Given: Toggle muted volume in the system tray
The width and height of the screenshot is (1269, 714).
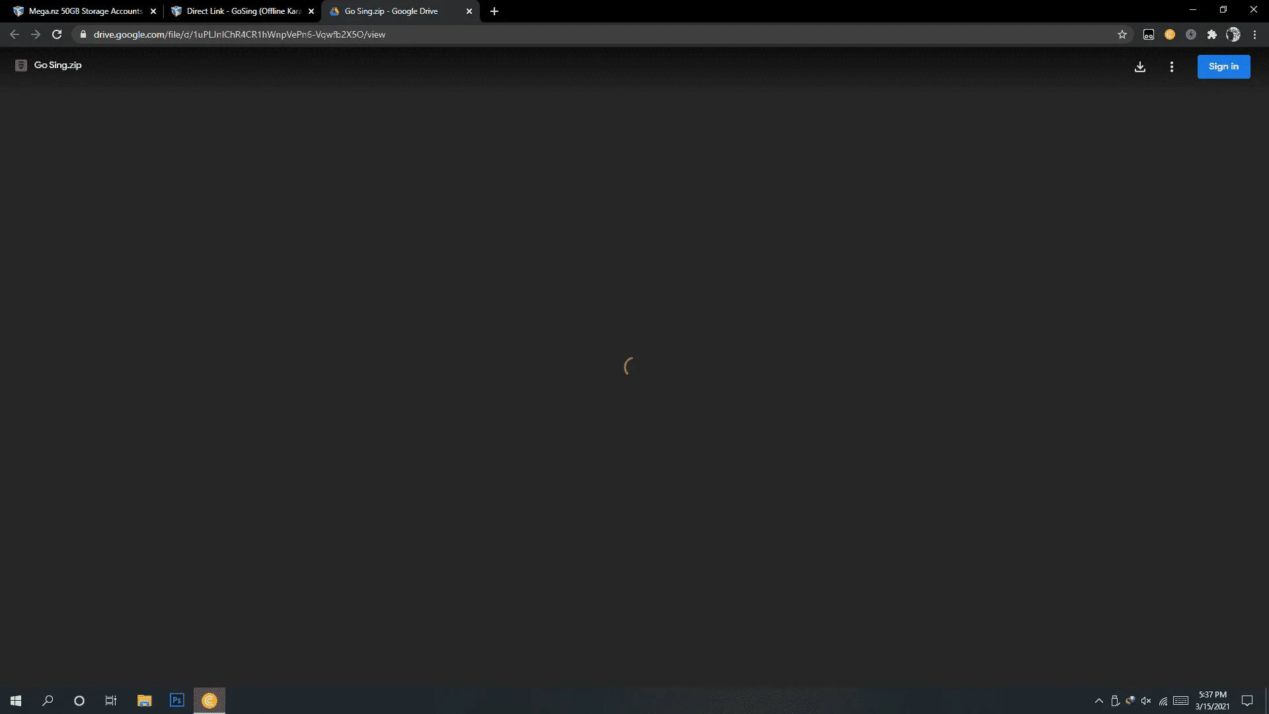Looking at the screenshot, I should [1146, 701].
